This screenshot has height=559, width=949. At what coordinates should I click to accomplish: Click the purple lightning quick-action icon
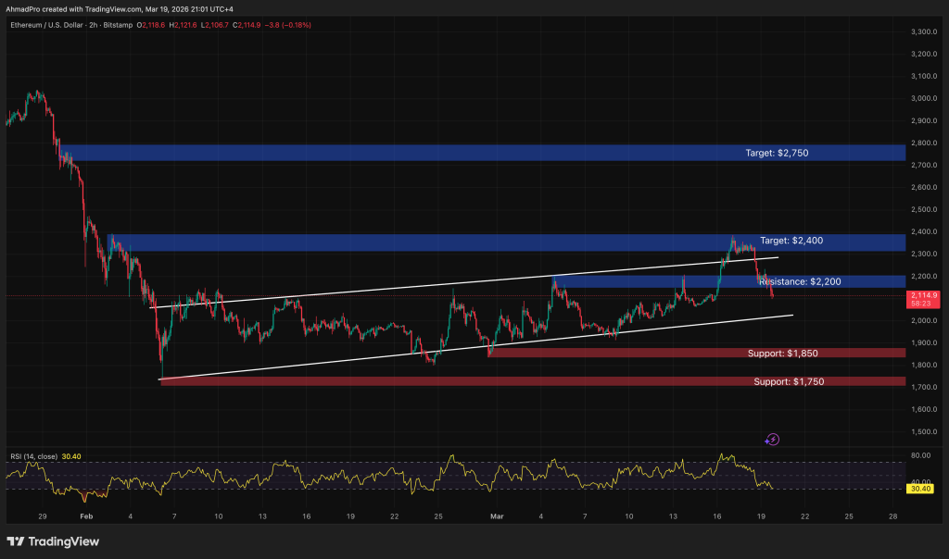(772, 440)
